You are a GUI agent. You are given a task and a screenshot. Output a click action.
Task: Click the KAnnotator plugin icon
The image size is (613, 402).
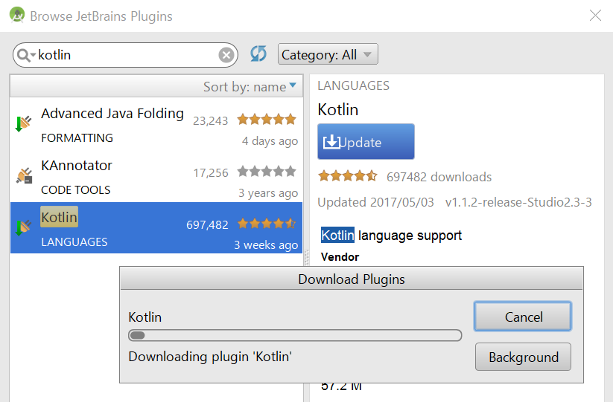pos(24,175)
